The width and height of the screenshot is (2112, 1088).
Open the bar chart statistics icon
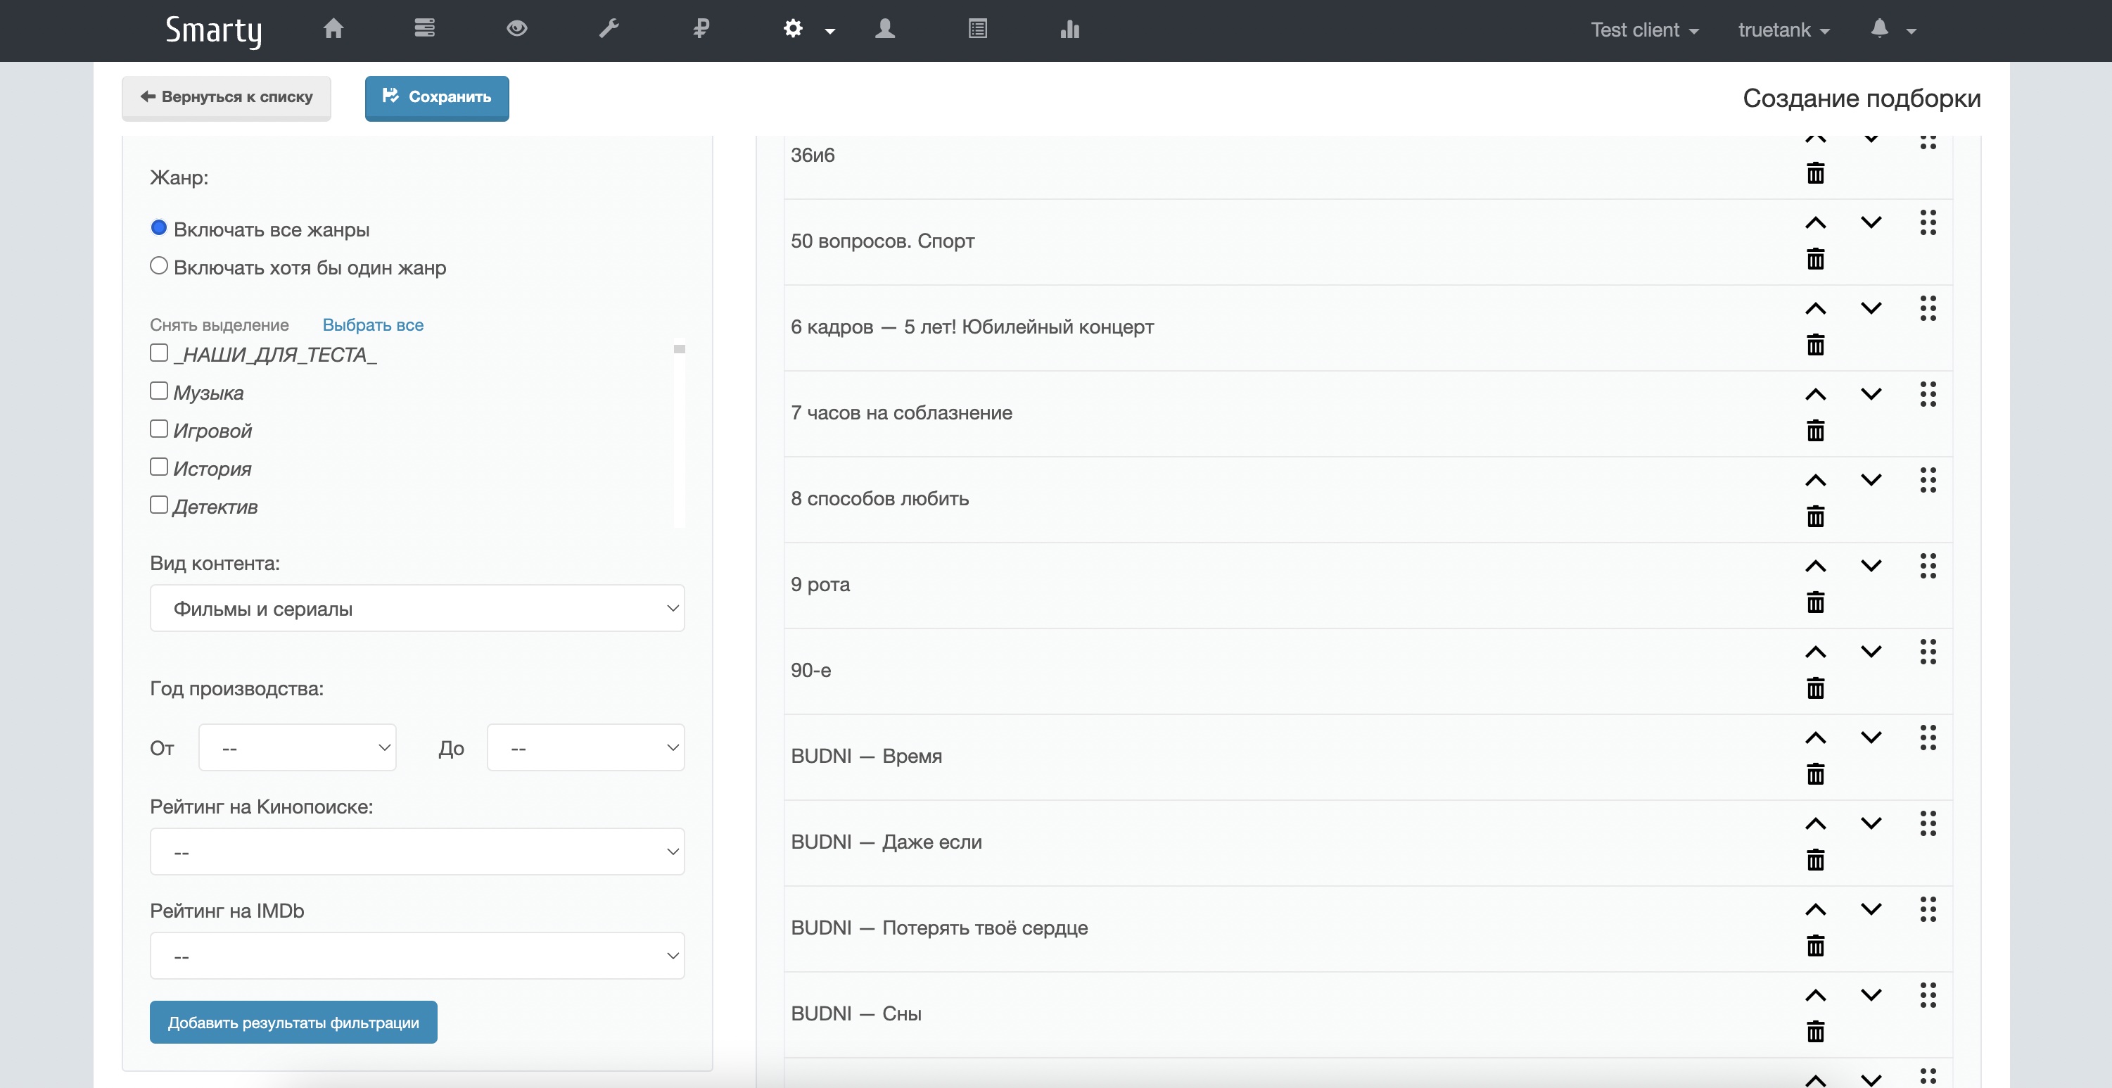coord(1069,30)
